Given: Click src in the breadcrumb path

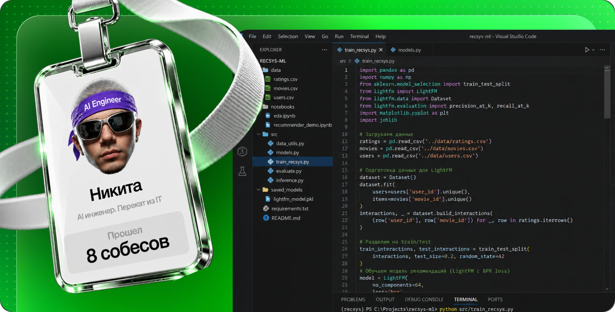Looking at the screenshot, I should (343, 61).
